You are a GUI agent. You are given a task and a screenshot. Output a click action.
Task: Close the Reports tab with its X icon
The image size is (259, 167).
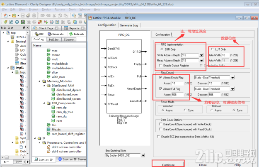[83, 28]
